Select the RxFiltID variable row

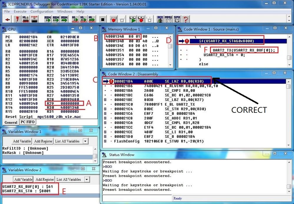25,148
